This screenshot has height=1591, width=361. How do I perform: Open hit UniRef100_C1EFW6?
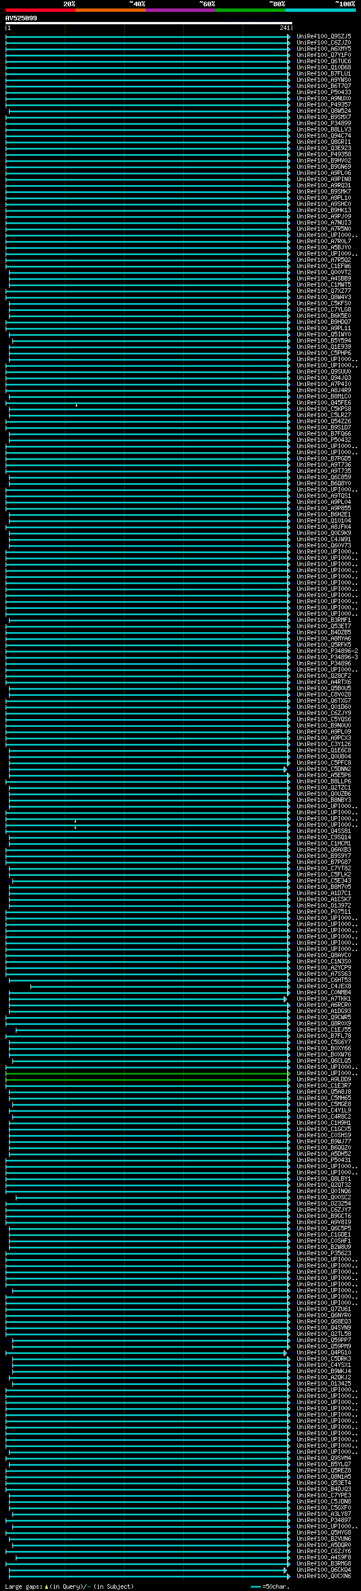click(x=324, y=266)
